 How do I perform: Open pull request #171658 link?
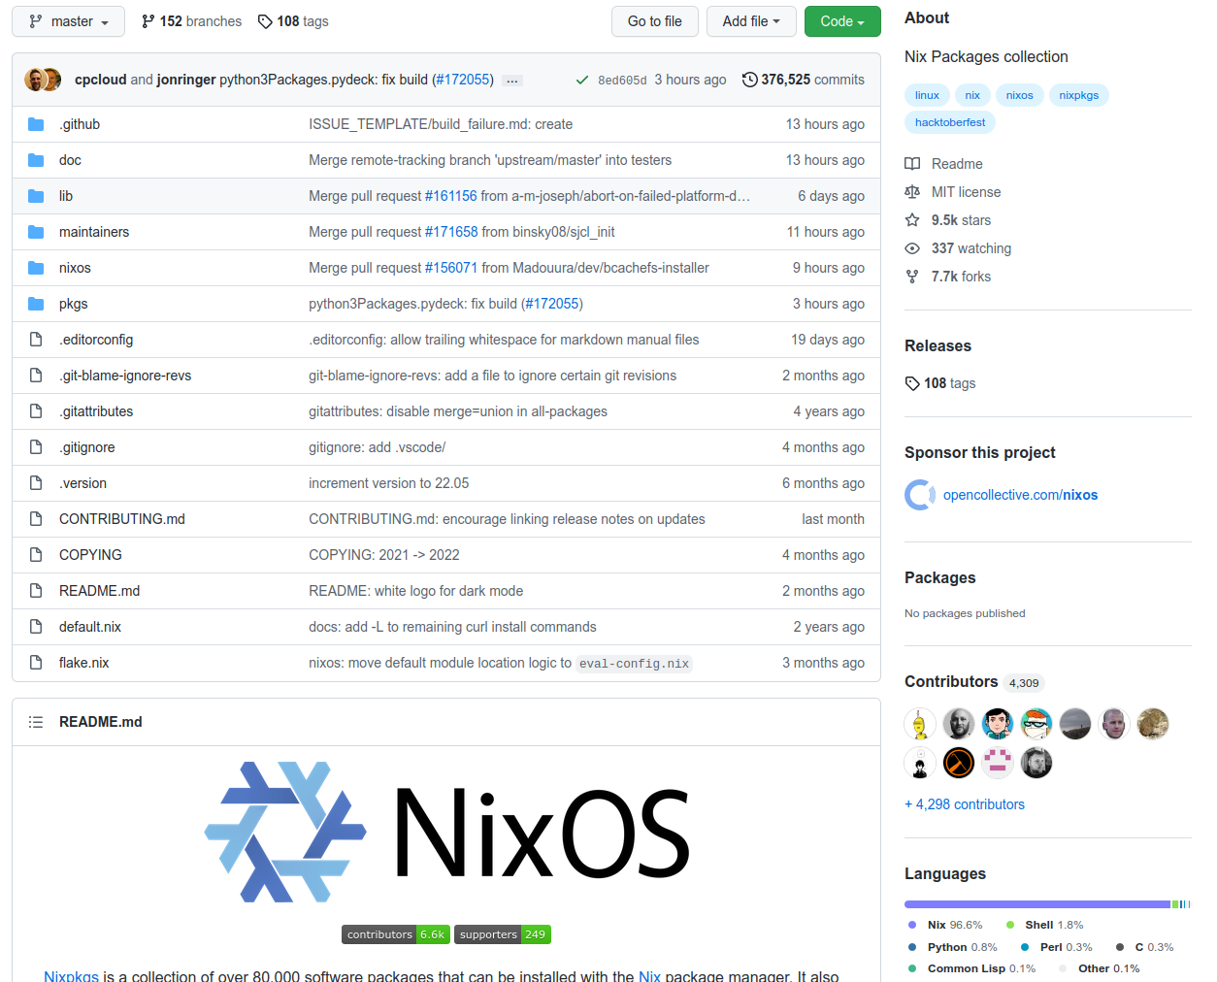pos(451,232)
